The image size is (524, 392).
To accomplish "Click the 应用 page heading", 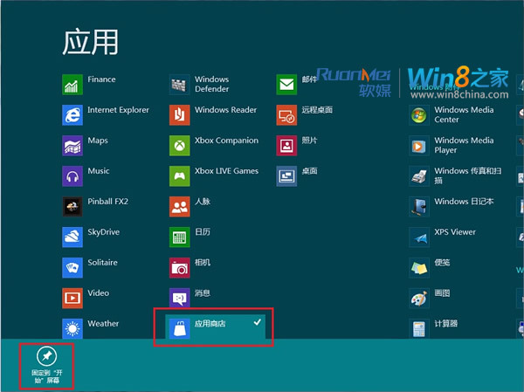I will point(90,41).
